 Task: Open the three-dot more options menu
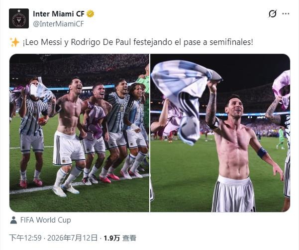[286, 14]
